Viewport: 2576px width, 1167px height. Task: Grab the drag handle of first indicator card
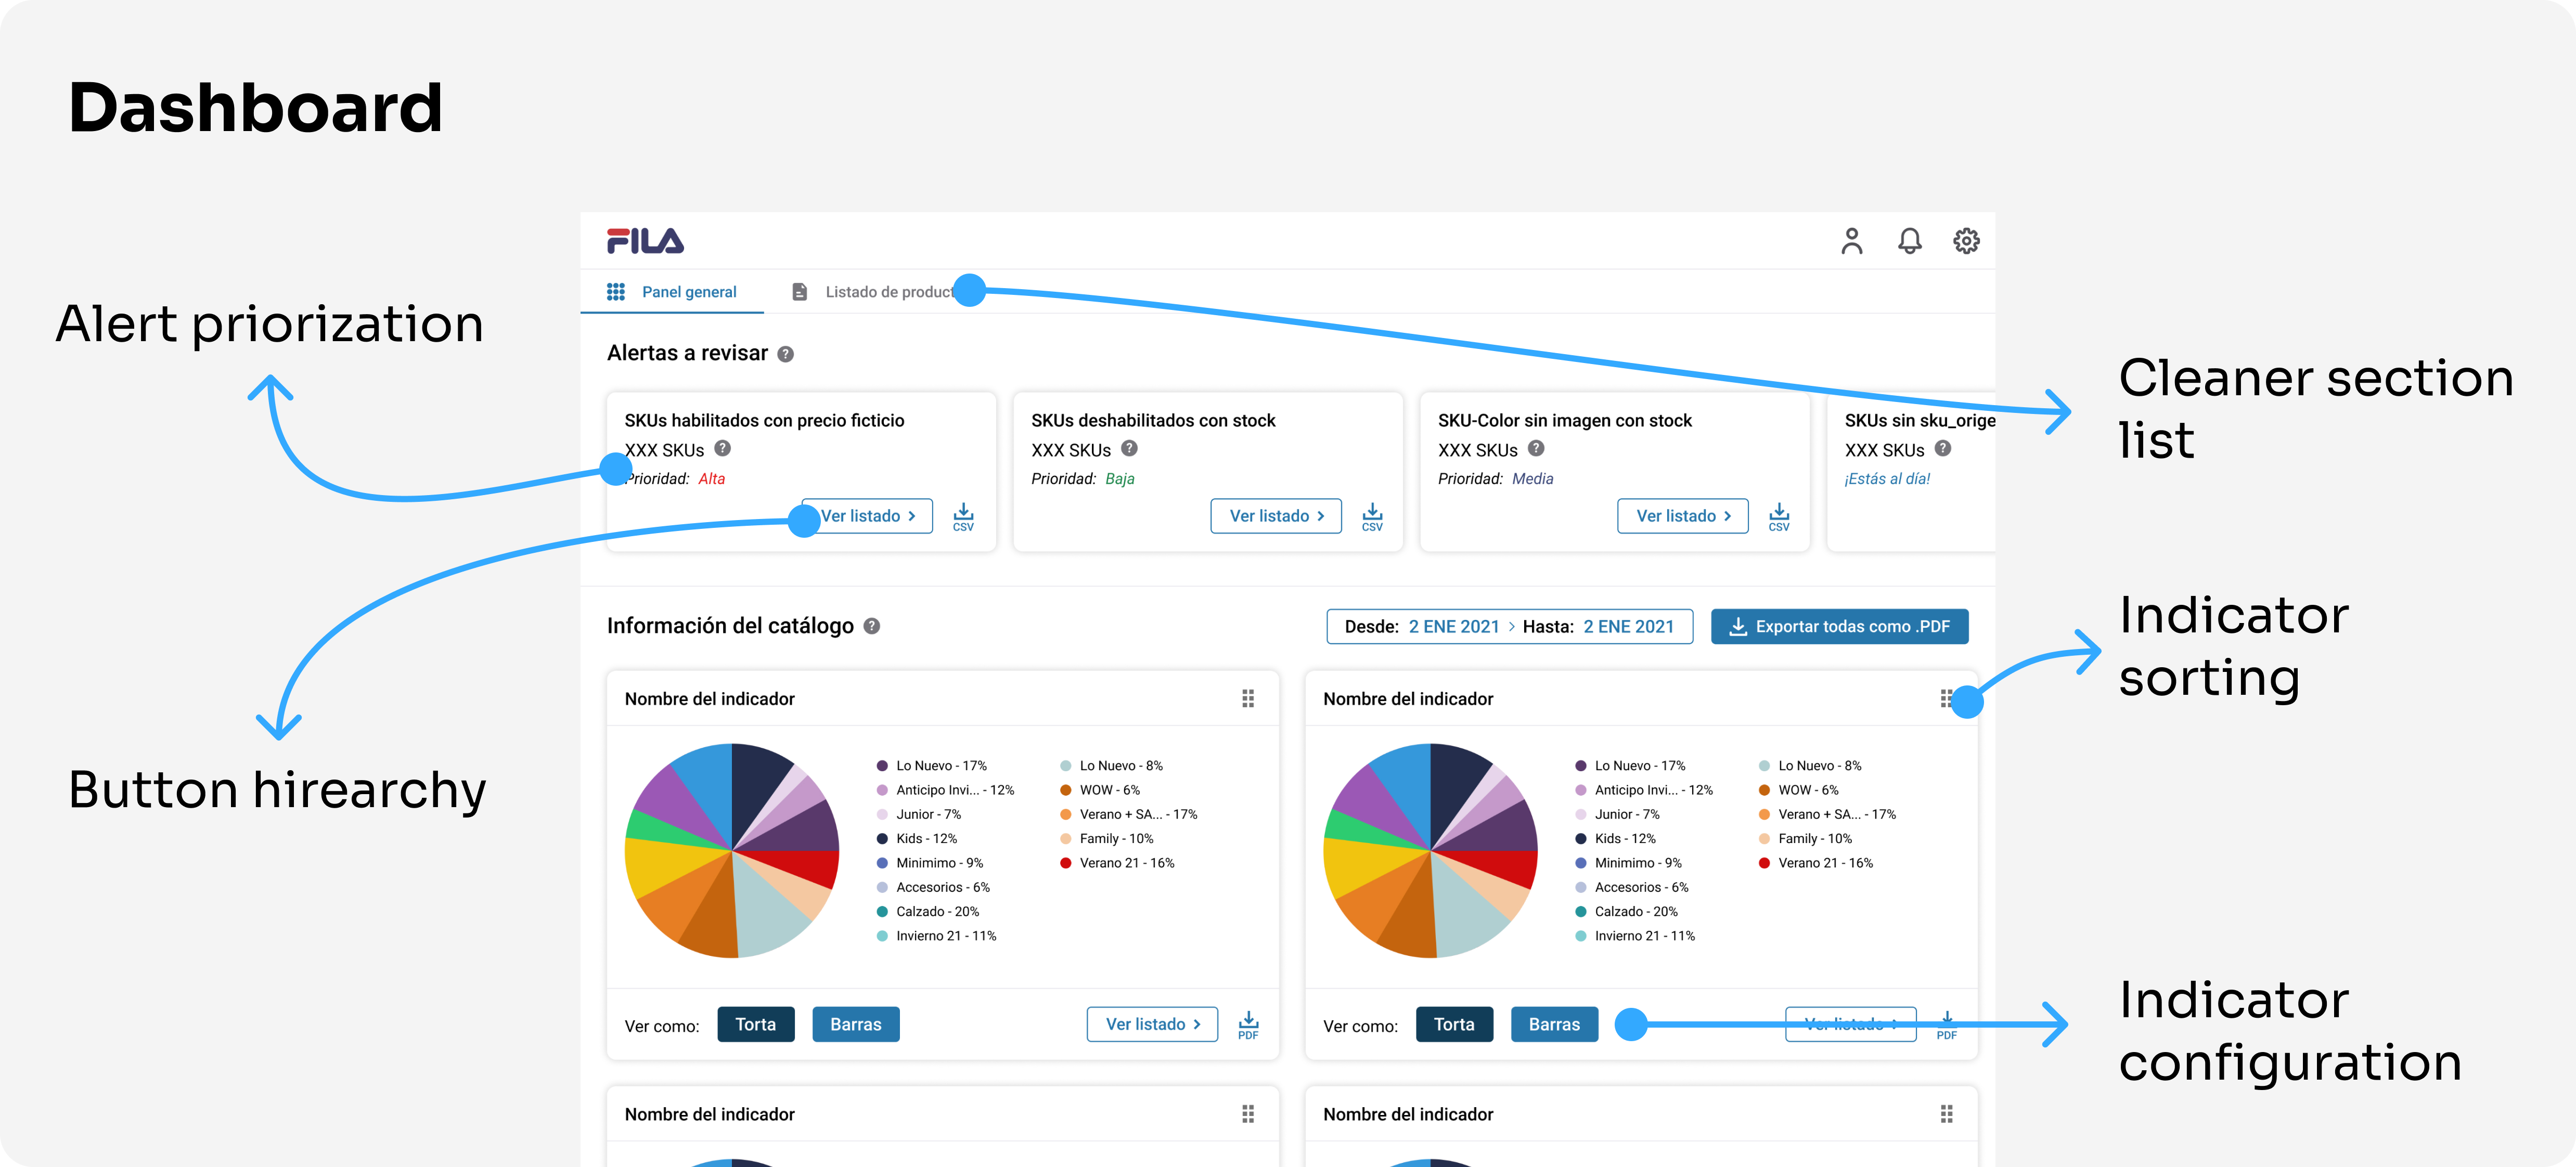[1248, 699]
